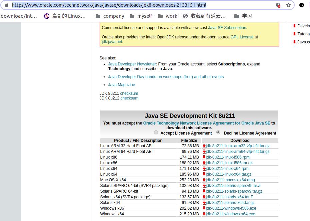Select Decline License Agreement radio button

pyautogui.click(x=218, y=132)
